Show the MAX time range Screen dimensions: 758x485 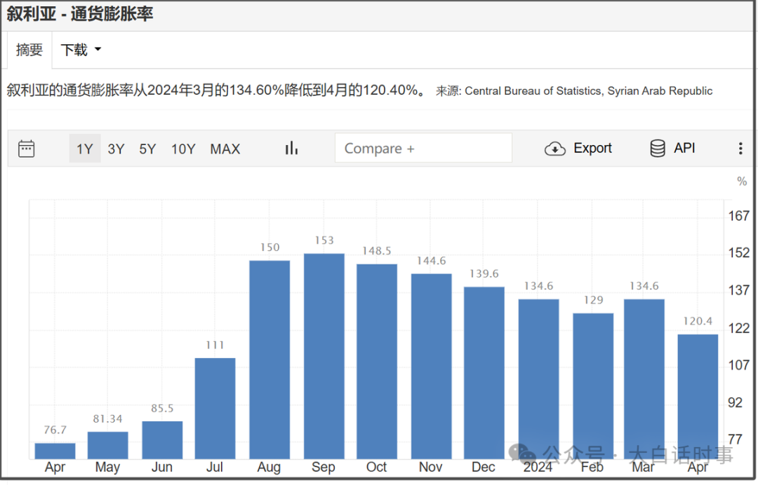[x=225, y=149]
